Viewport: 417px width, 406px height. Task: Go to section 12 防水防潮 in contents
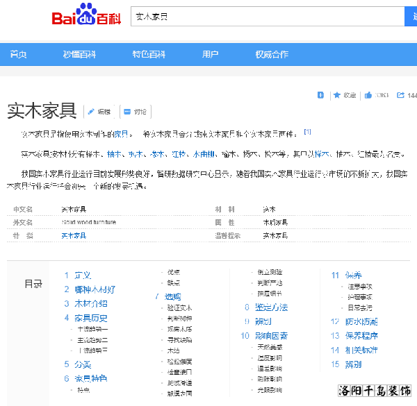361,321
